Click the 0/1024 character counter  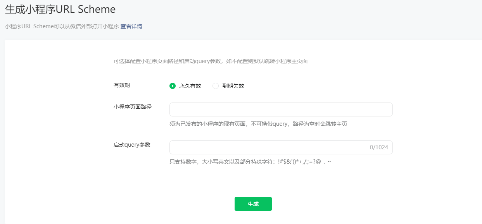379,147
